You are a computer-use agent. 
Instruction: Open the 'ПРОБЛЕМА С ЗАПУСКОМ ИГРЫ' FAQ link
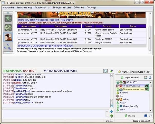(x=45, y=46)
